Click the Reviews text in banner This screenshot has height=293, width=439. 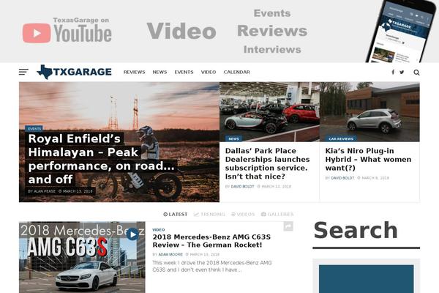pos(272,31)
